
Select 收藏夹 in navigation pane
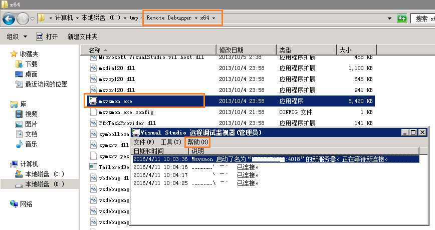point(24,54)
